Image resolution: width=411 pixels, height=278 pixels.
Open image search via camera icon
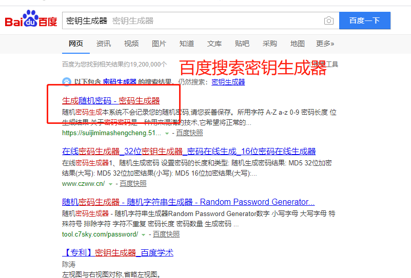click(329, 21)
